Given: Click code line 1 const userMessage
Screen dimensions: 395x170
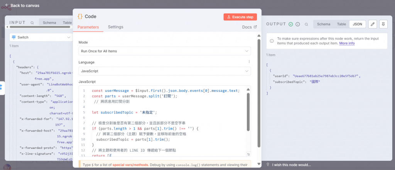Looking at the screenshot, I should tap(166, 90).
